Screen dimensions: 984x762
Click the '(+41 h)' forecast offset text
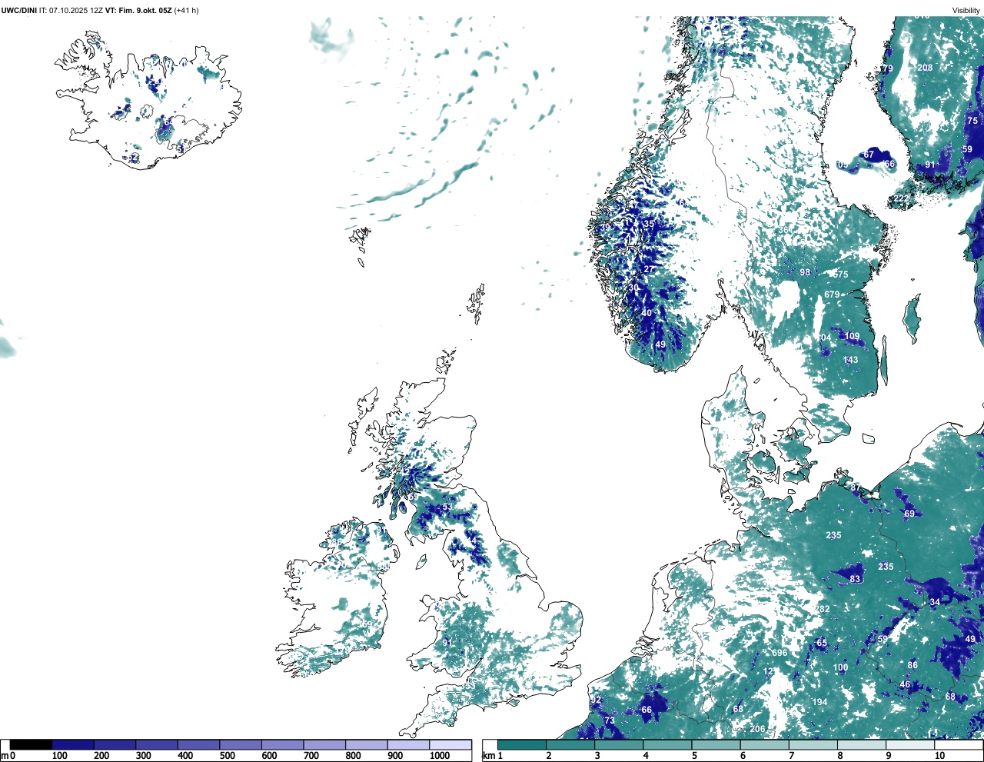[187, 11]
